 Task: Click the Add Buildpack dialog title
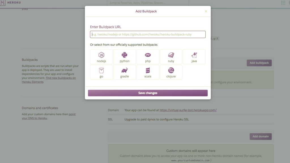146,11
